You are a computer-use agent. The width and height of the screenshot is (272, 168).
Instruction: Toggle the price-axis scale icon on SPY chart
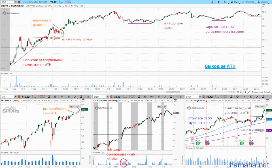point(83,100)
